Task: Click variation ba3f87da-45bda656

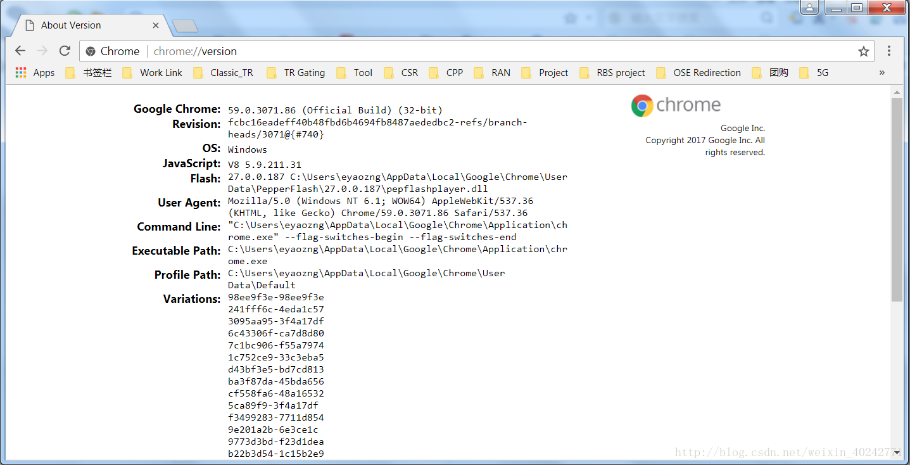Action: [x=276, y=381]
